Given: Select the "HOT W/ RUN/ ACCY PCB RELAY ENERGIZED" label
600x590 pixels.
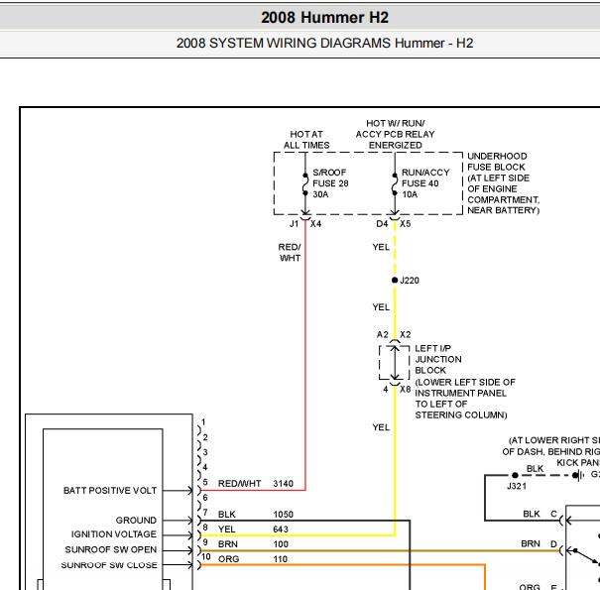Looking at the screenshot, I should [396, 134].
